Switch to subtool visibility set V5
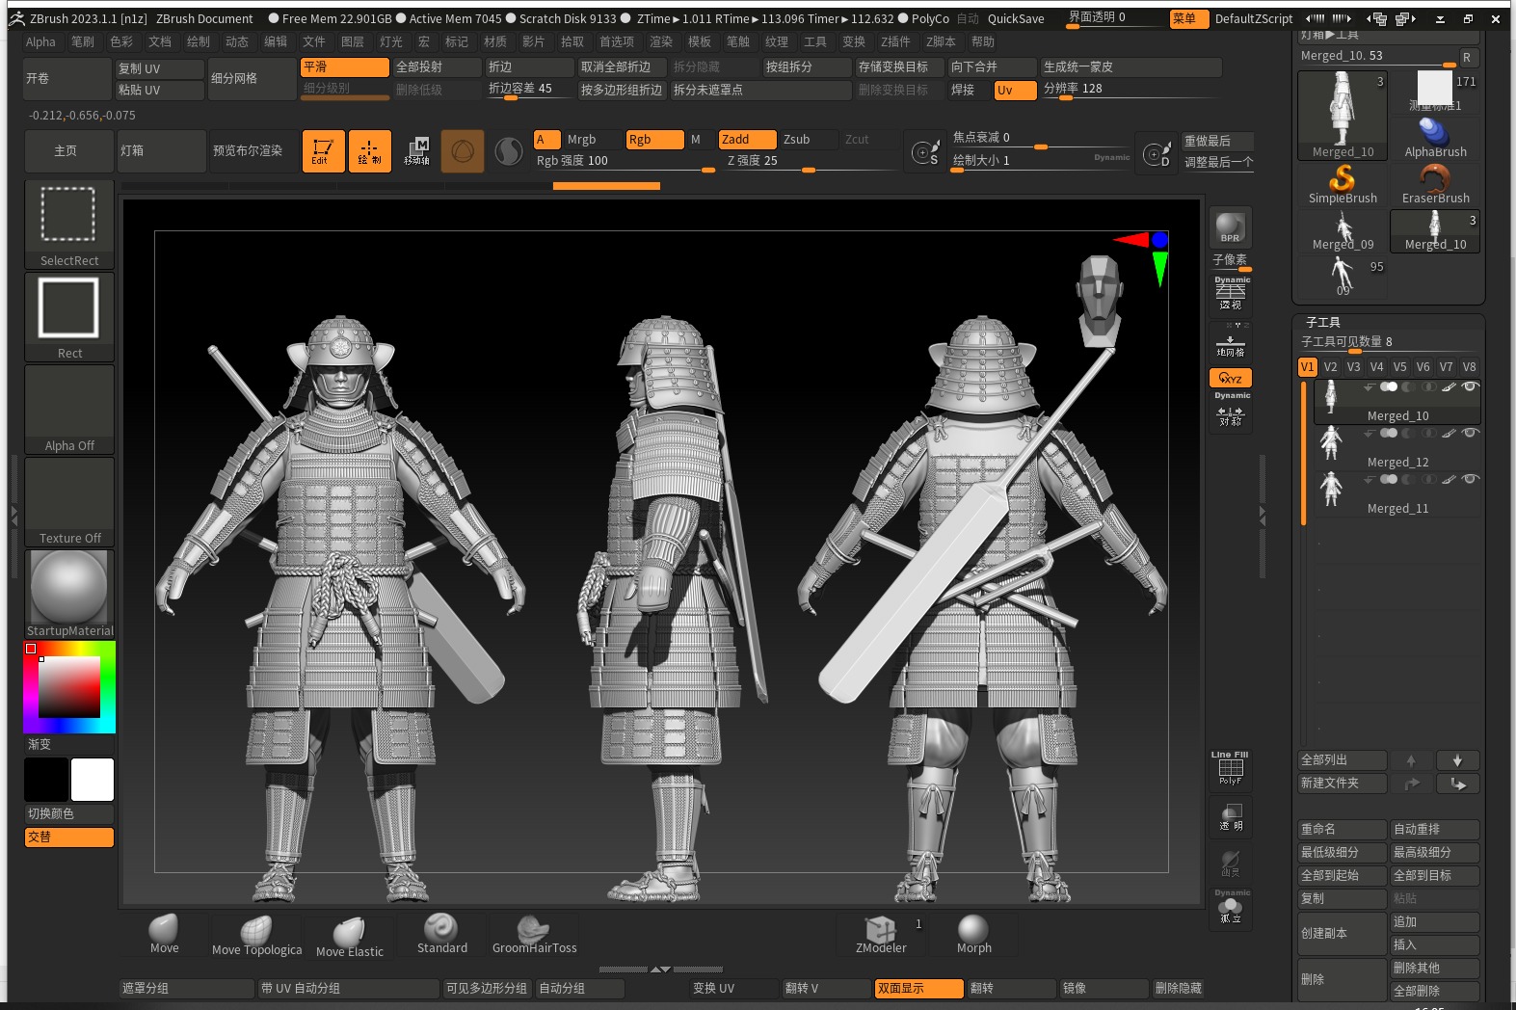The height and width of the screenshot is (1010, 1516). click(1400, 367)
